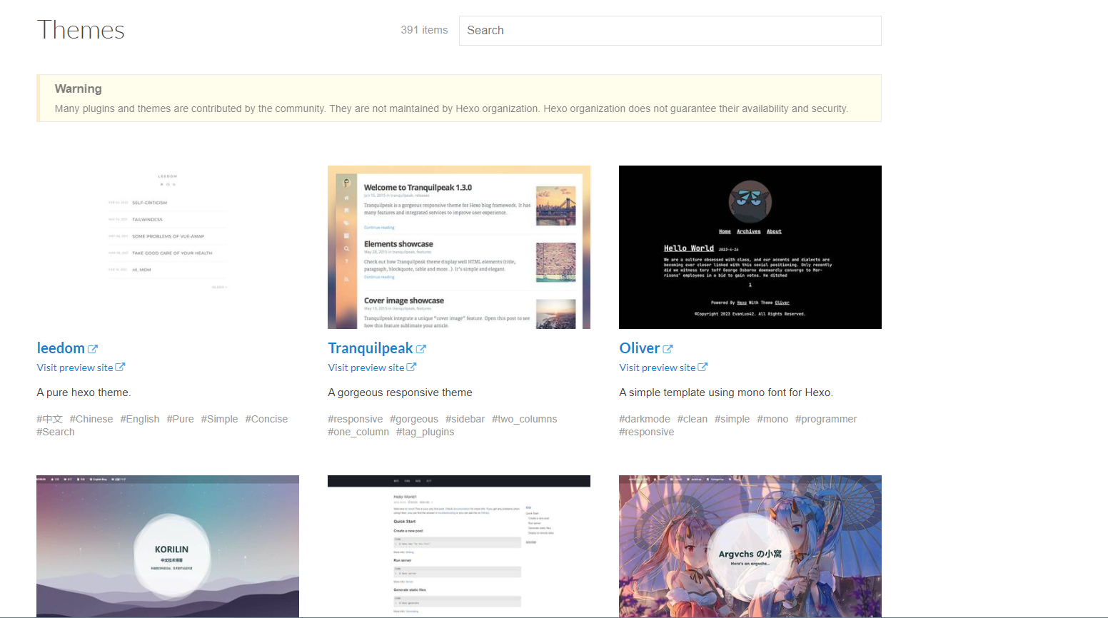Open the Argvchs anime theme thumbnail
Image resolution: width=1108 pixels, height=618 pixels.
[x=750, y=546]
